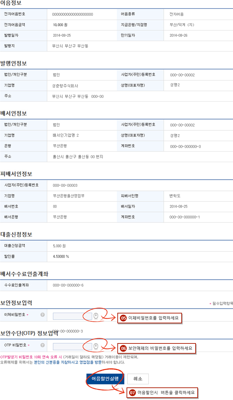Viewport: 233px width, 400px height.
Task: Click the 배서인정보 section heading
Action: pyautogui.click(x=14, y=113)
